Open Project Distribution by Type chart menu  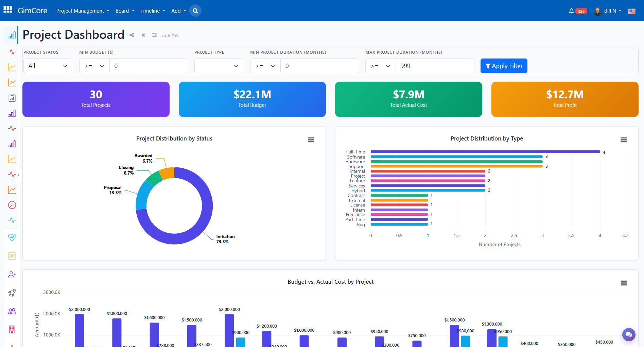(x=624, y=140)
